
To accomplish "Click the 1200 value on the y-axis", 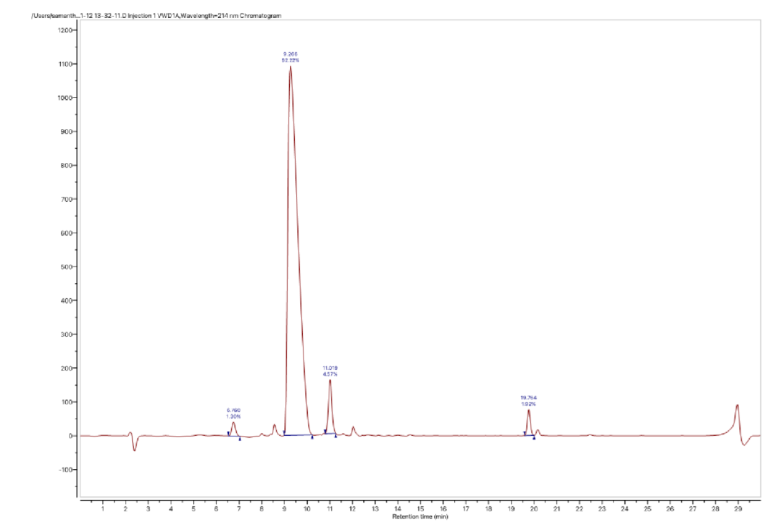I will point(65,30).
